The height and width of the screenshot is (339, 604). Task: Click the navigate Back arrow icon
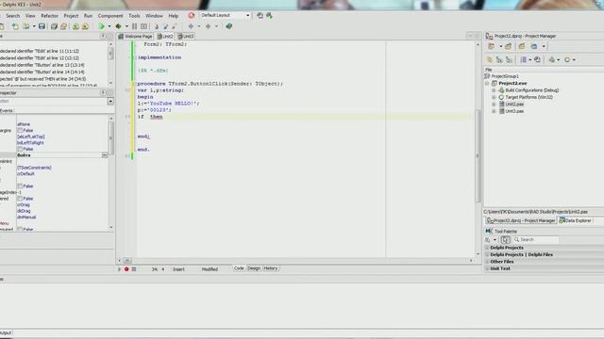191,26
